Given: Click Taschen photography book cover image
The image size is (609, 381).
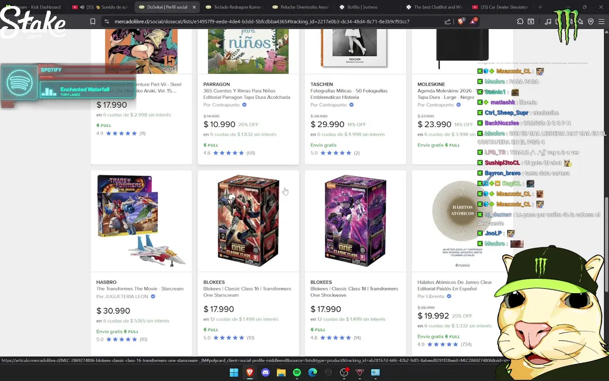Looking at the screenshot, I should click(355, 48).
